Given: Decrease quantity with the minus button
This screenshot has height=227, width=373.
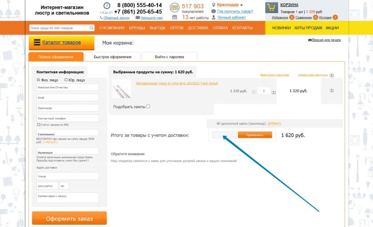Looking at the screenshot, I should [254, 92].
